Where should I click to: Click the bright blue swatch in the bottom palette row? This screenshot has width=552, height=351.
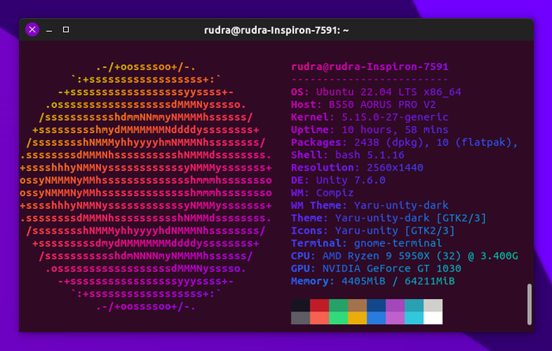(x=376, y=318)
